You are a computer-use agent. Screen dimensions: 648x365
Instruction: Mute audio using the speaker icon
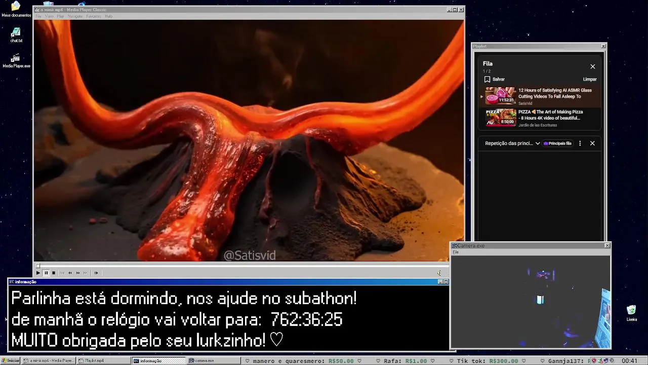coord(439,273)
